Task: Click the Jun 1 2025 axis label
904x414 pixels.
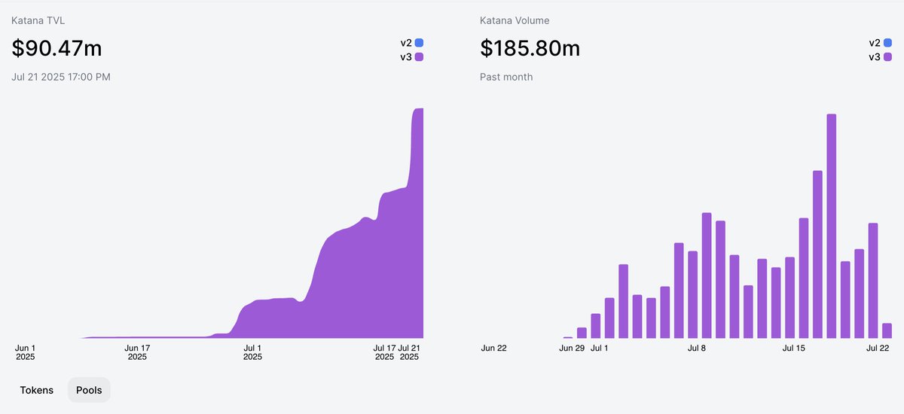Action: point(26,352)
